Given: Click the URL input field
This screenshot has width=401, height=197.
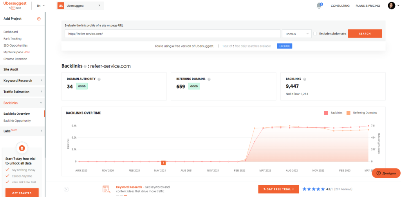Looking at the screenshot, I should pyautogui.click(x=172, y=34).
